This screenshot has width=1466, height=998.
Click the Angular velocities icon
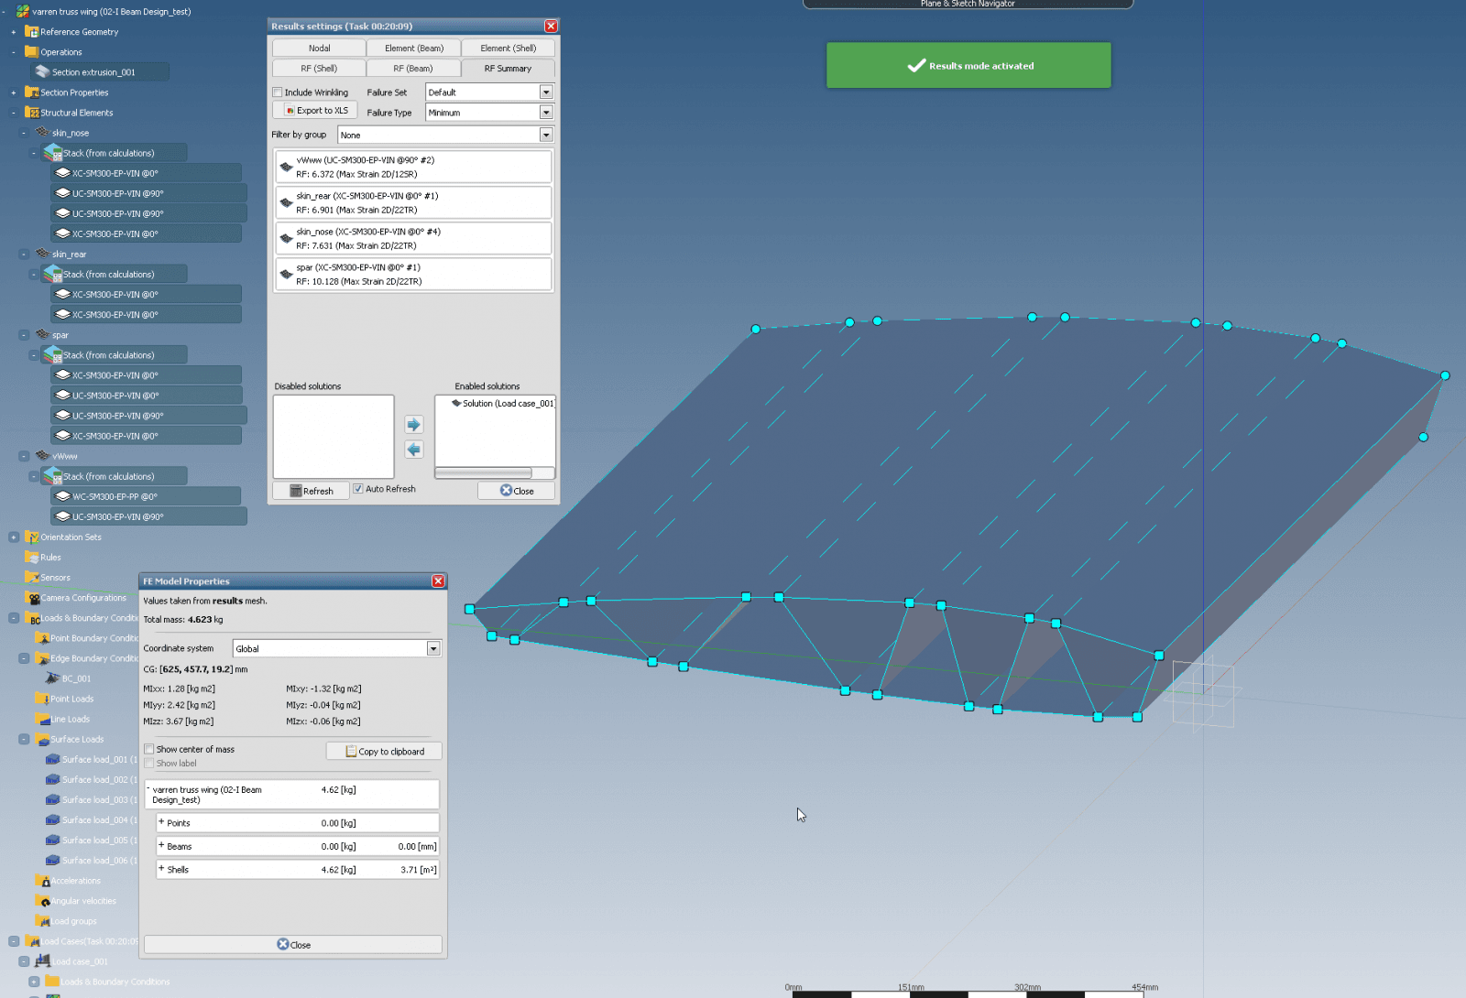(42, 901)
